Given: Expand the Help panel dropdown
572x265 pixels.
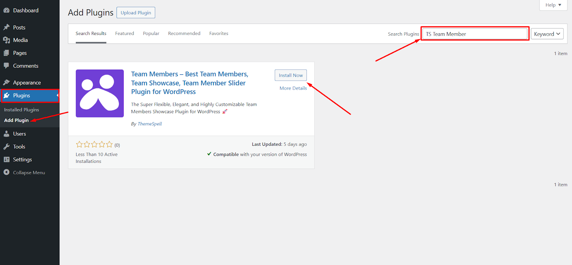Looking at the screenshot, I should 553,5.
